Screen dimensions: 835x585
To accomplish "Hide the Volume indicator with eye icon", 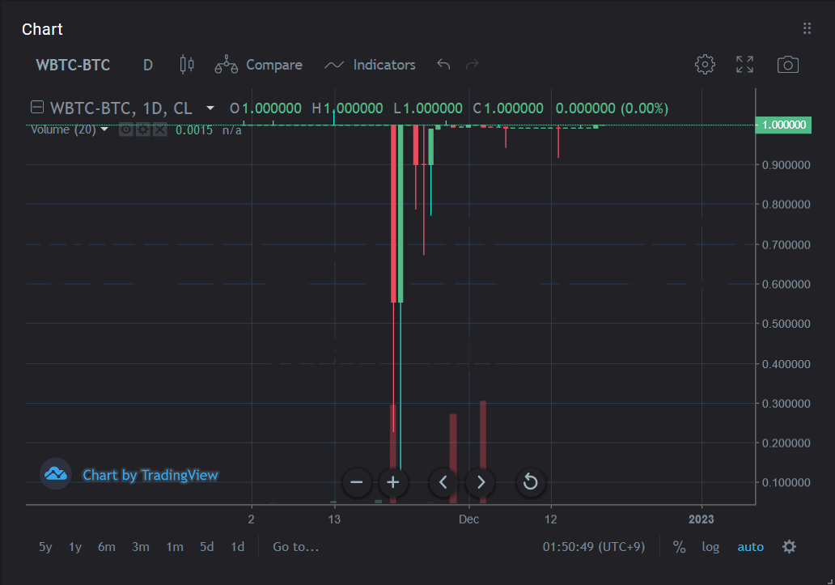I will [x=125, y=129].
